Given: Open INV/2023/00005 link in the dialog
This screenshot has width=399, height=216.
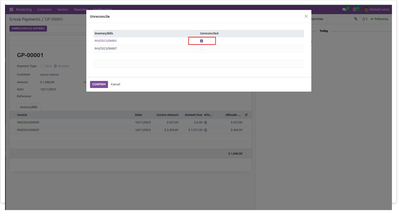Looking at the screenshot, I should point(106,41).
